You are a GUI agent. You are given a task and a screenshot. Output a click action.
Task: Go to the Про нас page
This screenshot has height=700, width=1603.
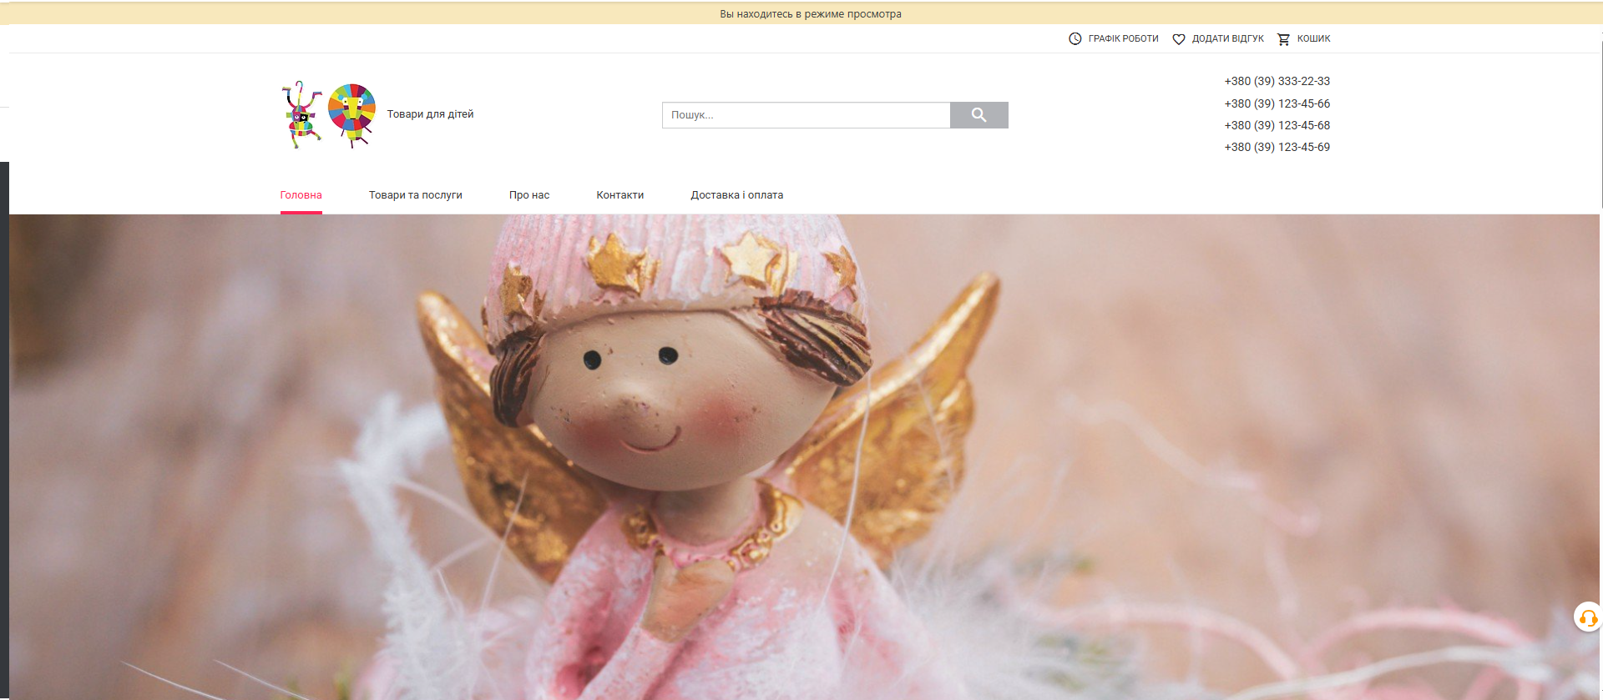(529, 195)
